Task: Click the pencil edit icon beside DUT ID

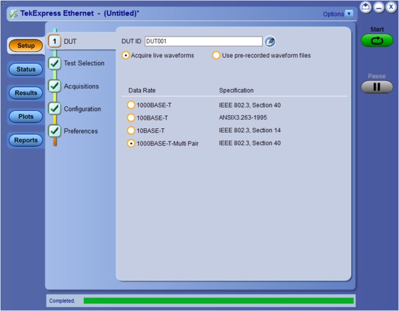Action: click(x=270, y=41)
